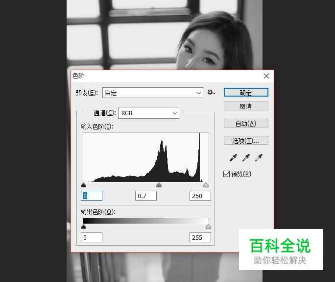The height and width of the screenshot is (282, 335).
Task: Focus the output highlight field 255
Action: (x=200, y=237)
